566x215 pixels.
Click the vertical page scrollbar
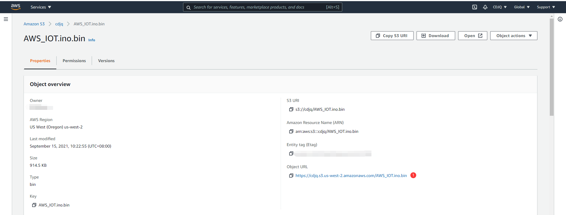pos(552,67)
